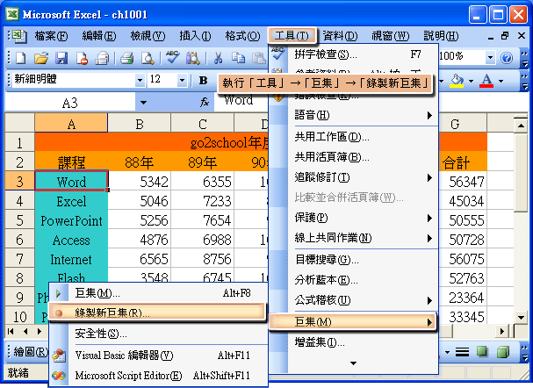Click the Microsoft Script Editor icon in the submenu
The image size is (533, 388).
(x=59, y=376)
